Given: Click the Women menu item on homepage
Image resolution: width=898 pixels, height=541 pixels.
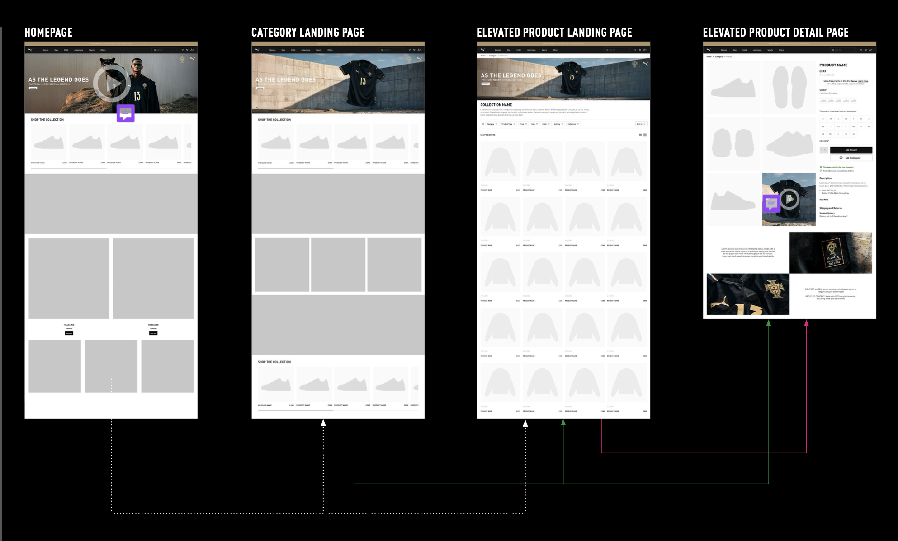Looking at the screenshot, I should [x=45, y=50].
